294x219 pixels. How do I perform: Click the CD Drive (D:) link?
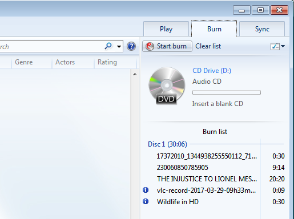(212, 71)
